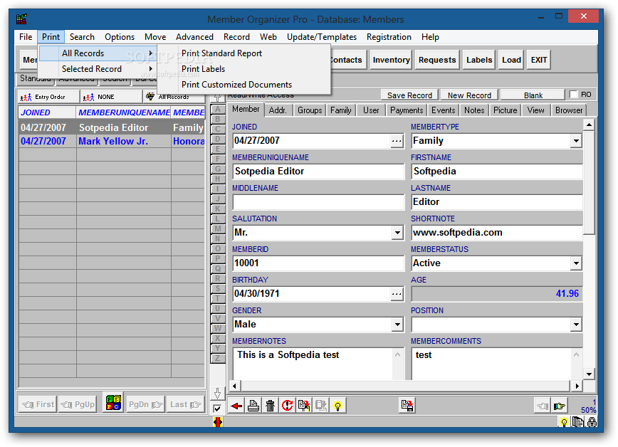The height and width of the screenshot is (447, 618).
Task: Open the POSITION dropdown
Action: (x=576, y=325)
